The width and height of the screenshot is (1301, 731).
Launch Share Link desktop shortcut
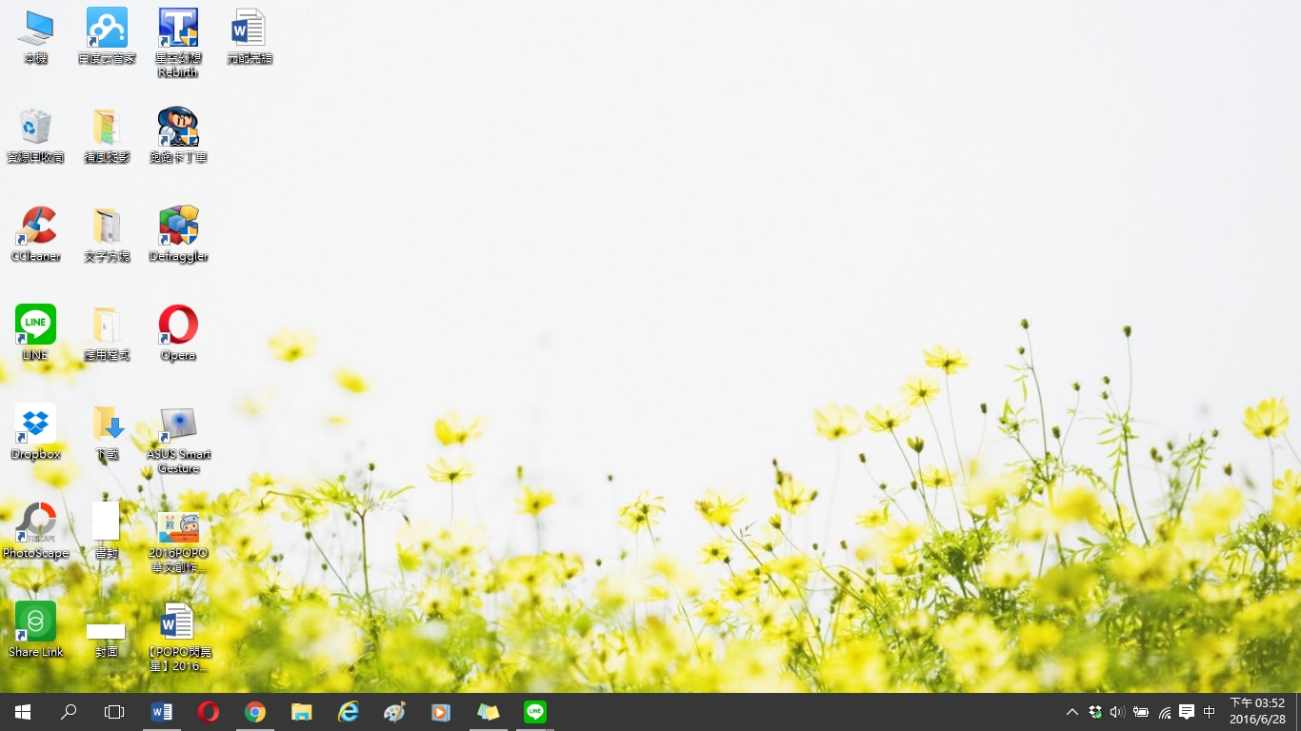tap(35, 630)
